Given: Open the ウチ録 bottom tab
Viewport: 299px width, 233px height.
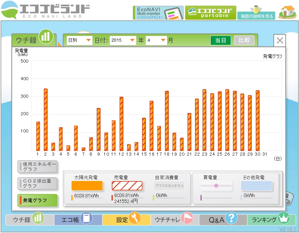Looking at the screenshot, I should tap(29, 220).
